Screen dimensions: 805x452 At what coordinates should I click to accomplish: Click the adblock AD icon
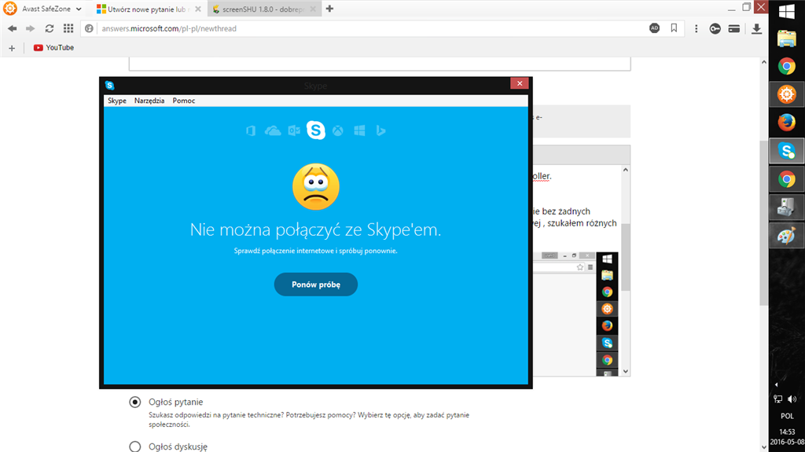point(655,28)
